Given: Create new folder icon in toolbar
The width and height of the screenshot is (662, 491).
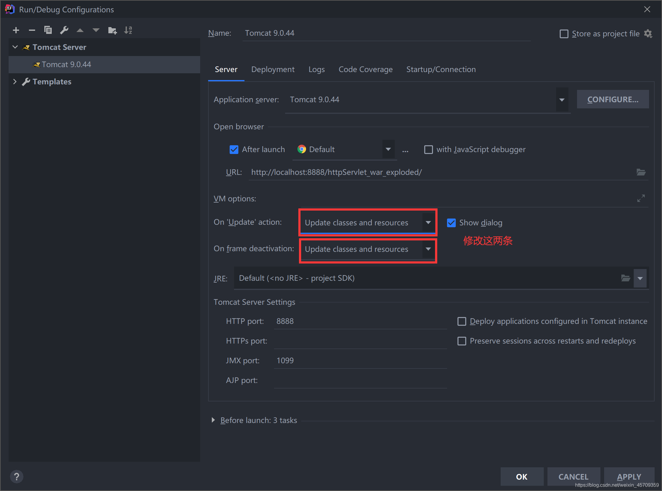Looking at the screenshot, I should [112, 30].
